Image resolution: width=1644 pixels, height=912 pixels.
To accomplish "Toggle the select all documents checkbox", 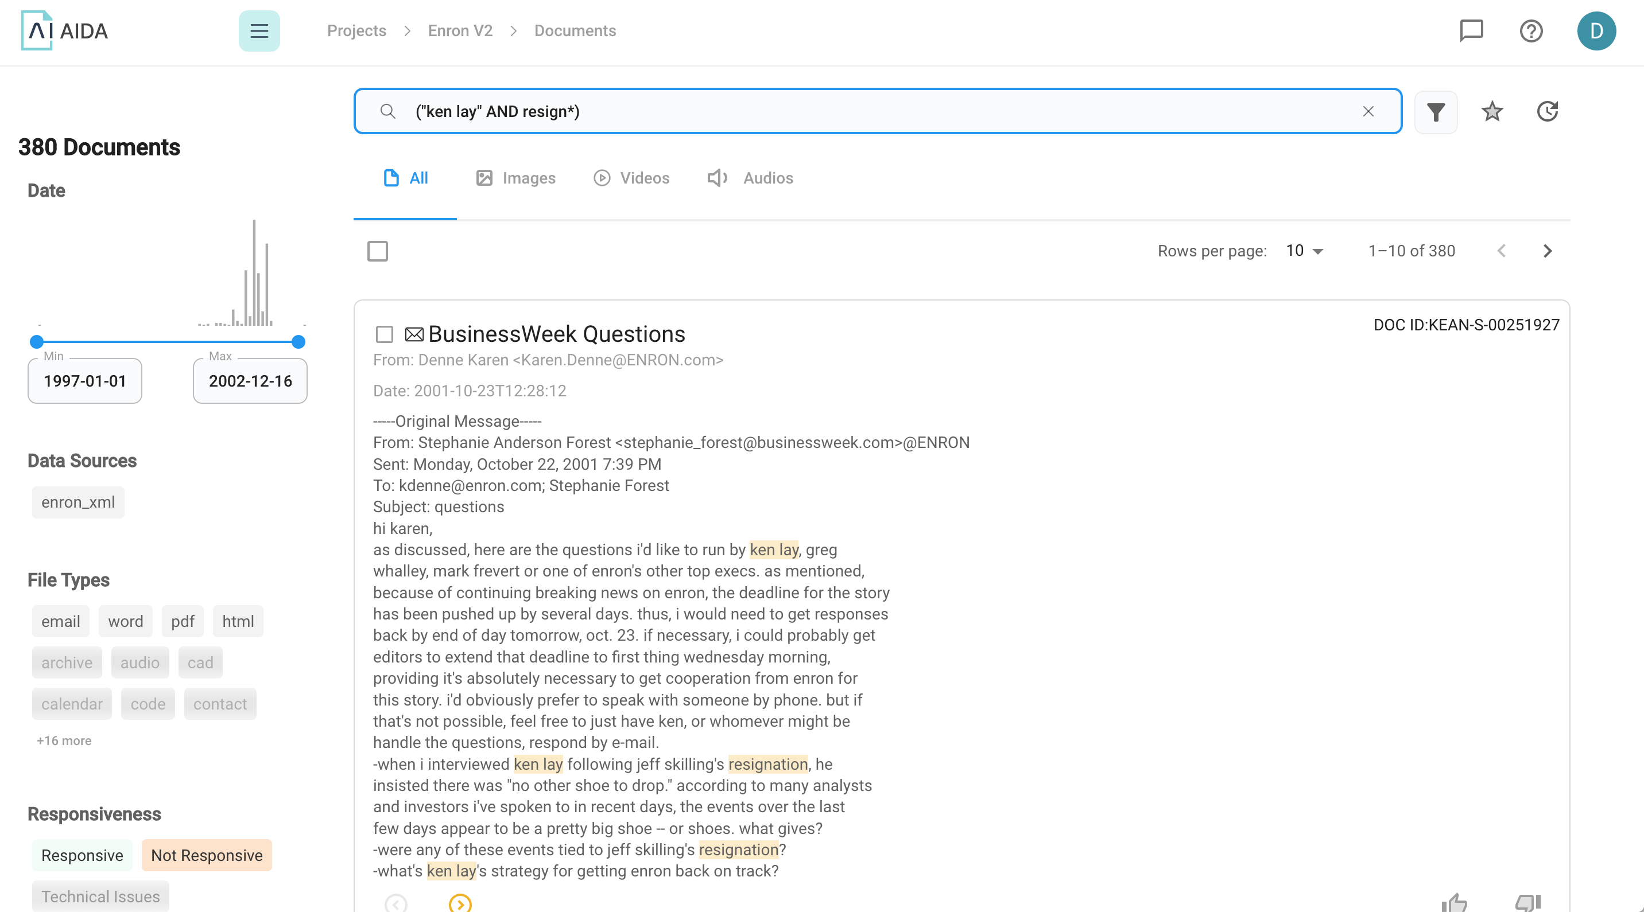I will (378, 251).
